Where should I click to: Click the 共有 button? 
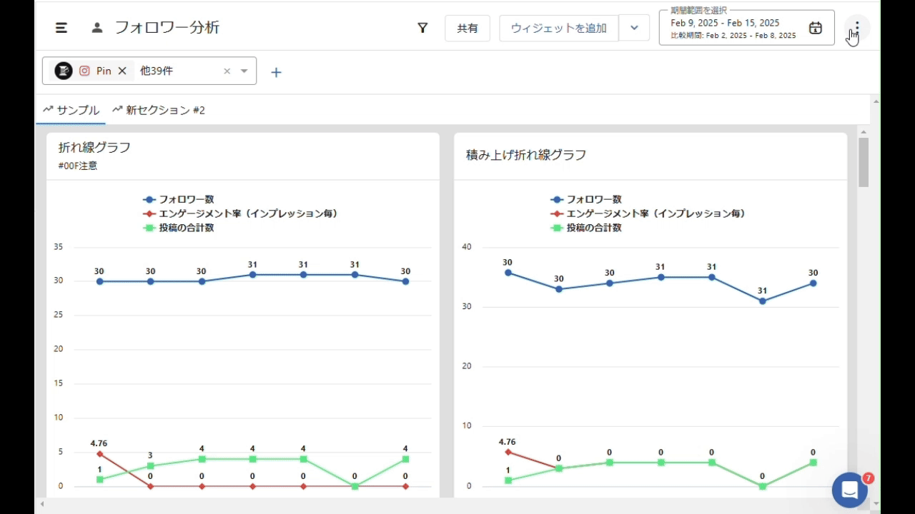[x=468, y=28]
